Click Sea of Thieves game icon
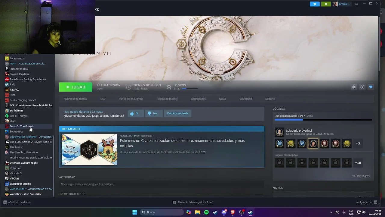 click(7, 116)
